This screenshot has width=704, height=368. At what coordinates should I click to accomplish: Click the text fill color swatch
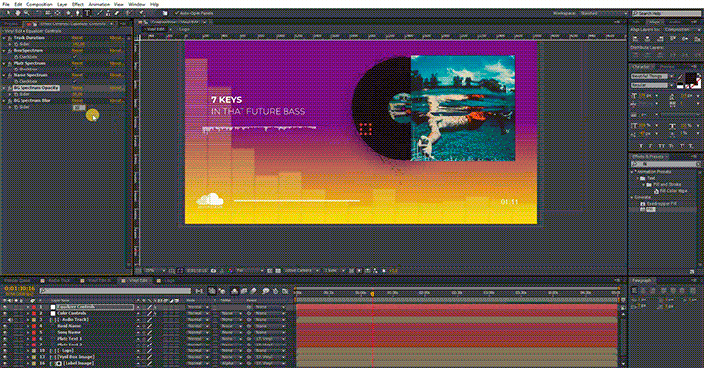[690, 79]
